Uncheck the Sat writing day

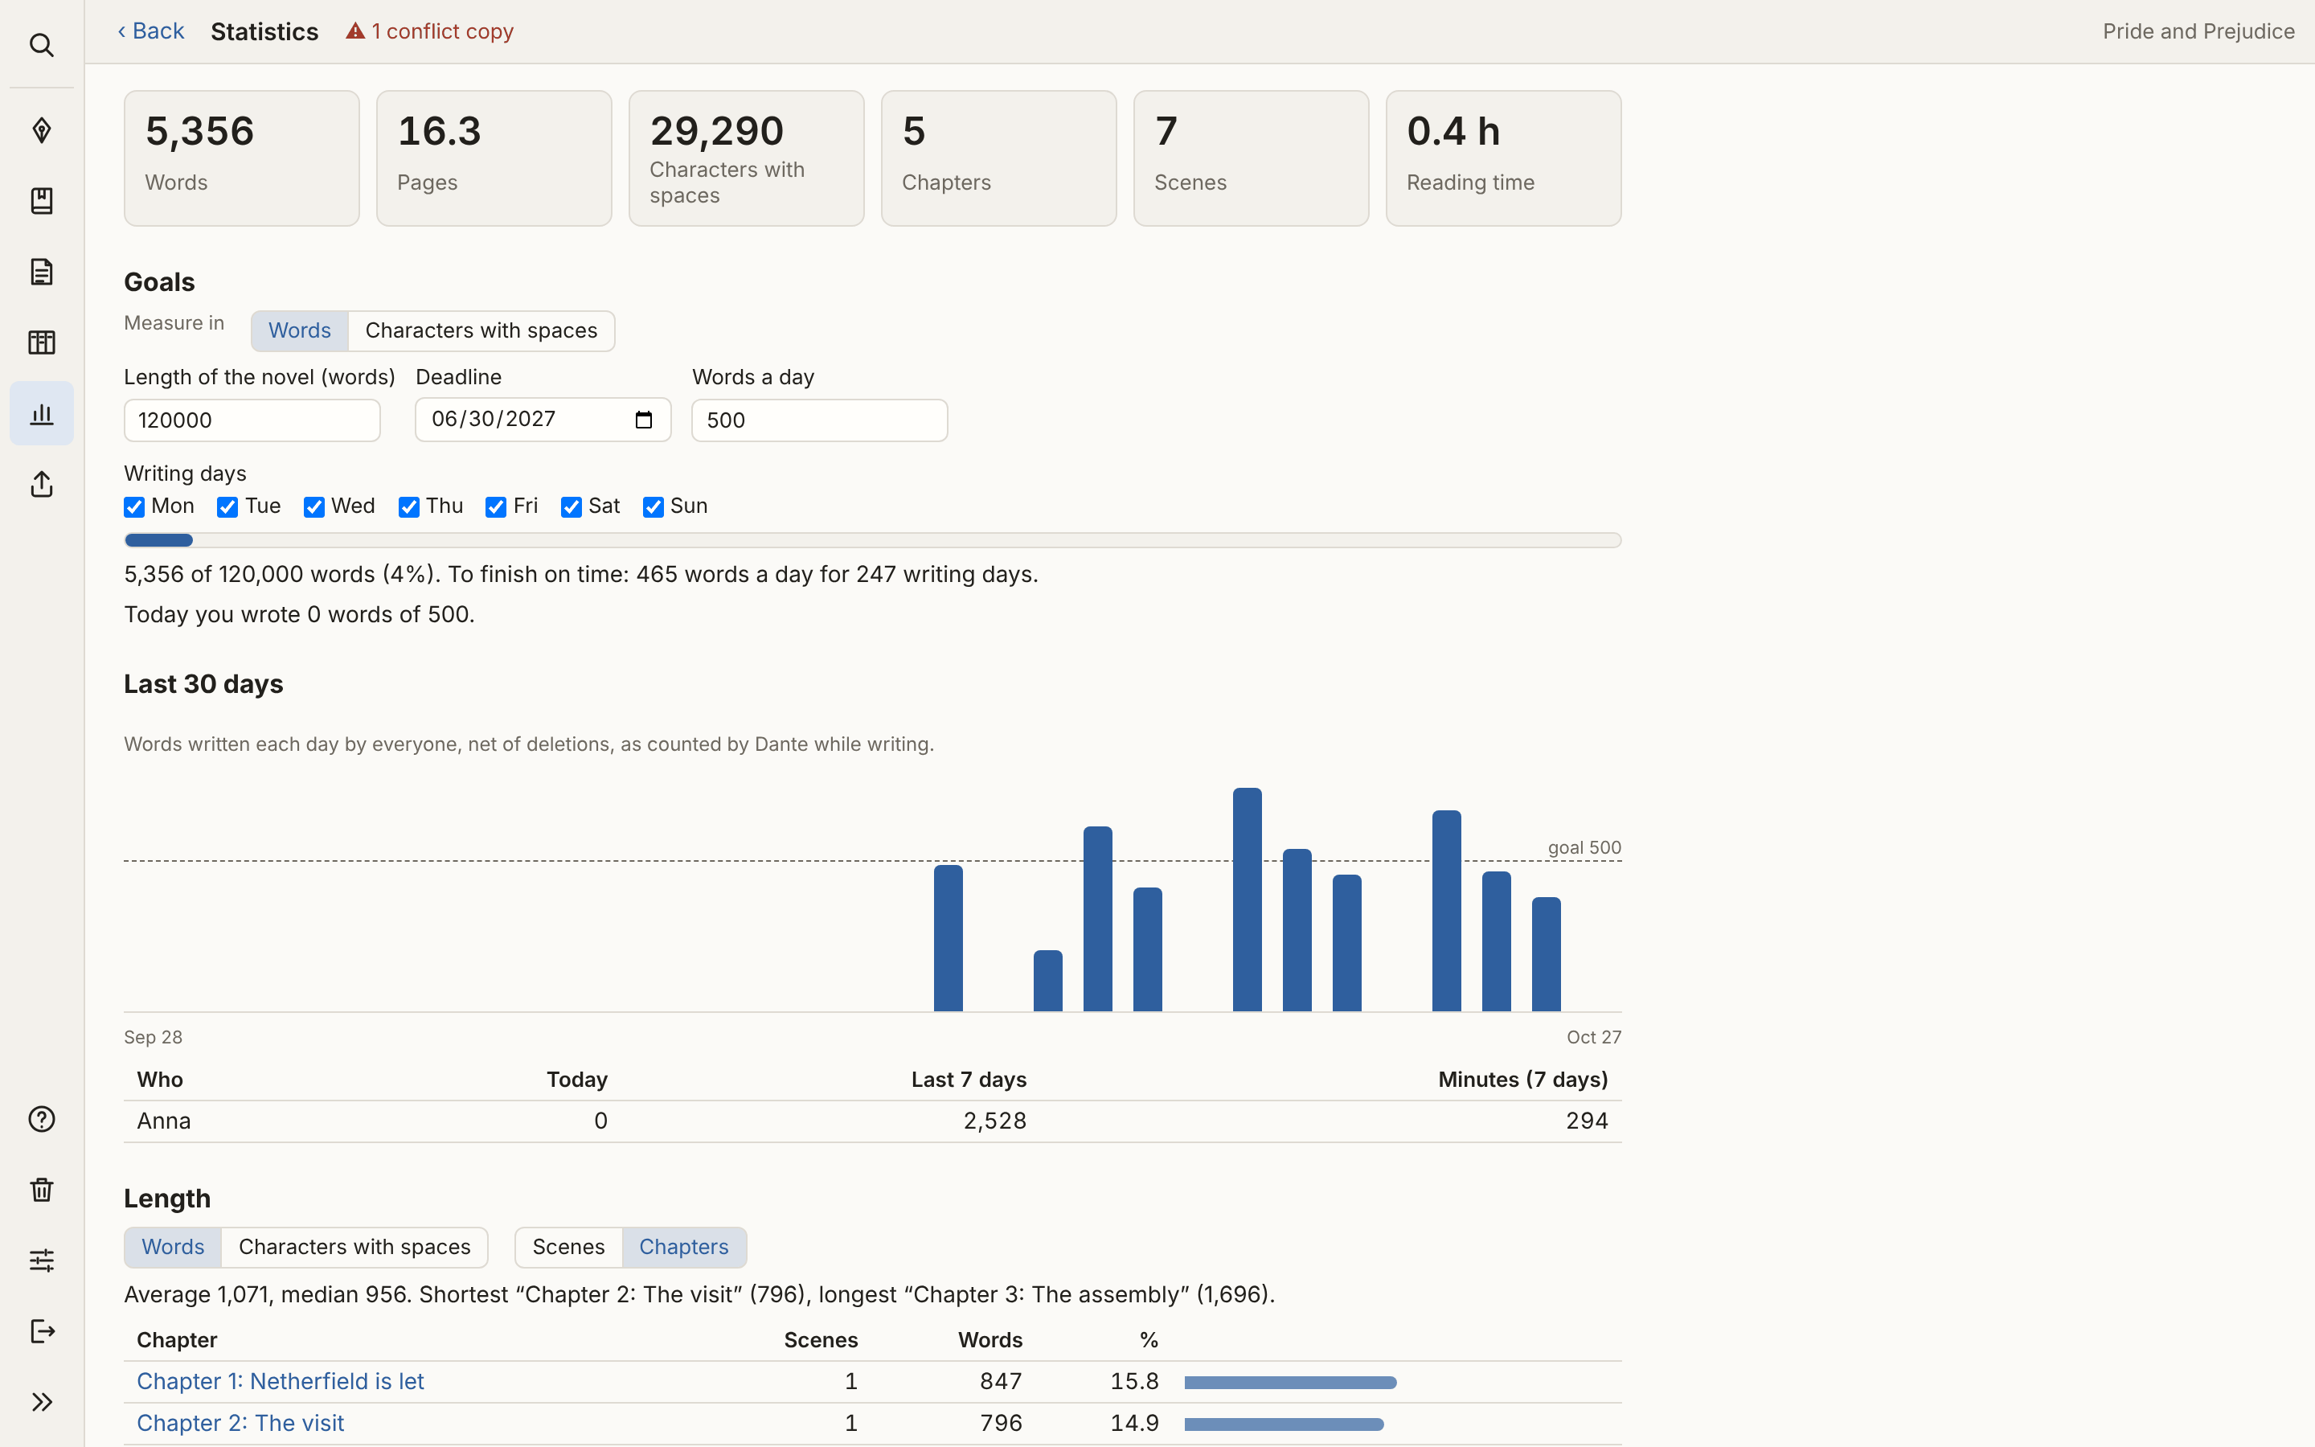(x=571, y=507)
